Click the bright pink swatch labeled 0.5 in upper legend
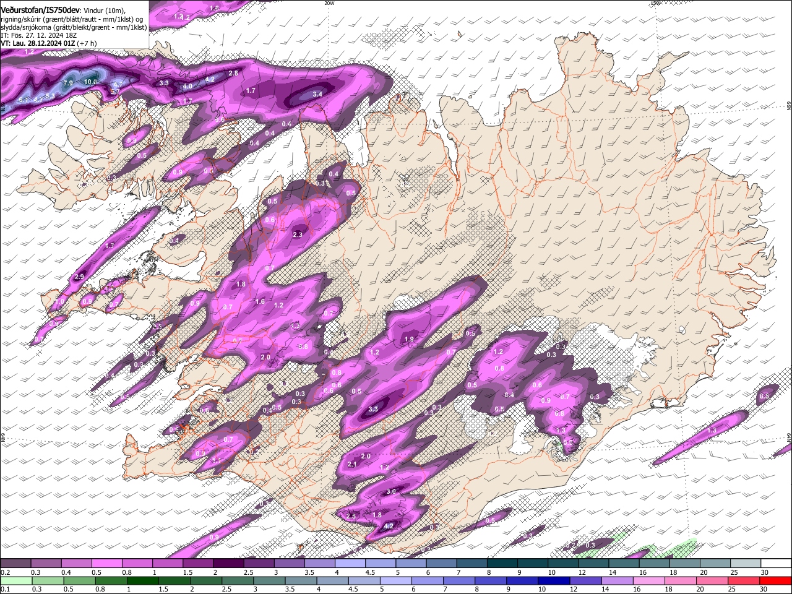Image resolution: width=792 pixels, height=594 pixels. coord(107,564)
